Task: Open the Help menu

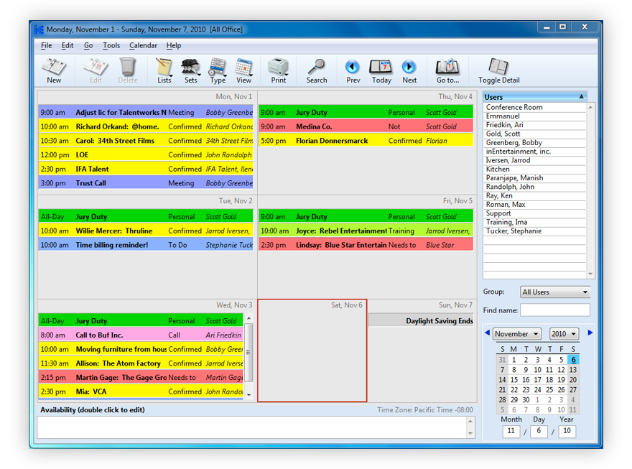Action: click(174, 45)
